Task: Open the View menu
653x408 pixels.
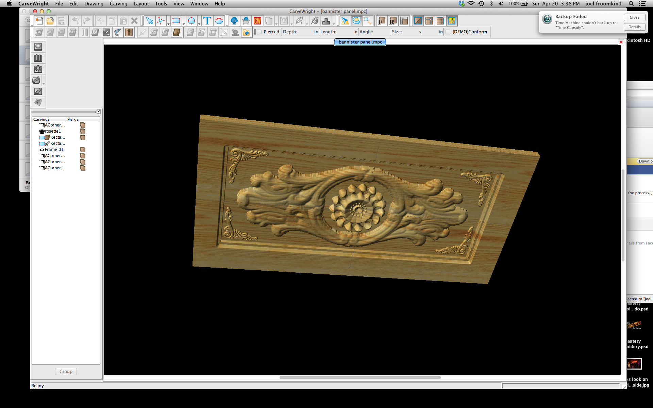Action: [x=179, y=4]
